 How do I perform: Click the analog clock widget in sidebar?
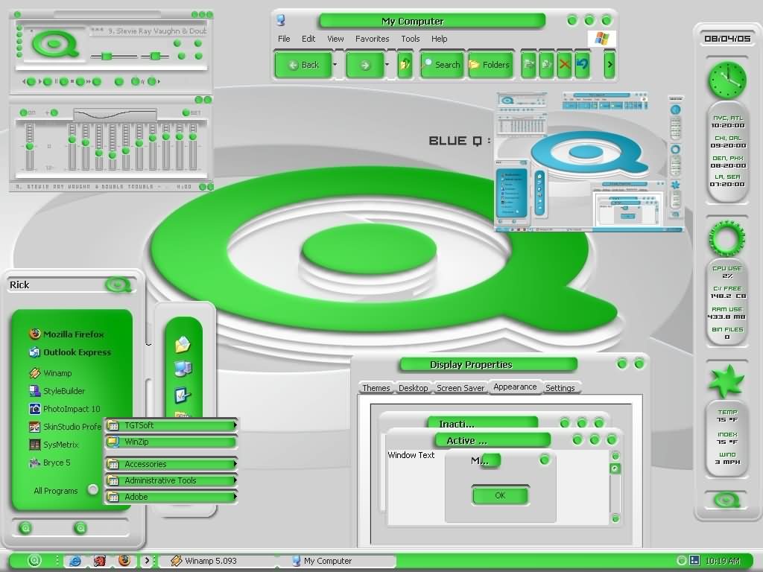click(727, 80)
